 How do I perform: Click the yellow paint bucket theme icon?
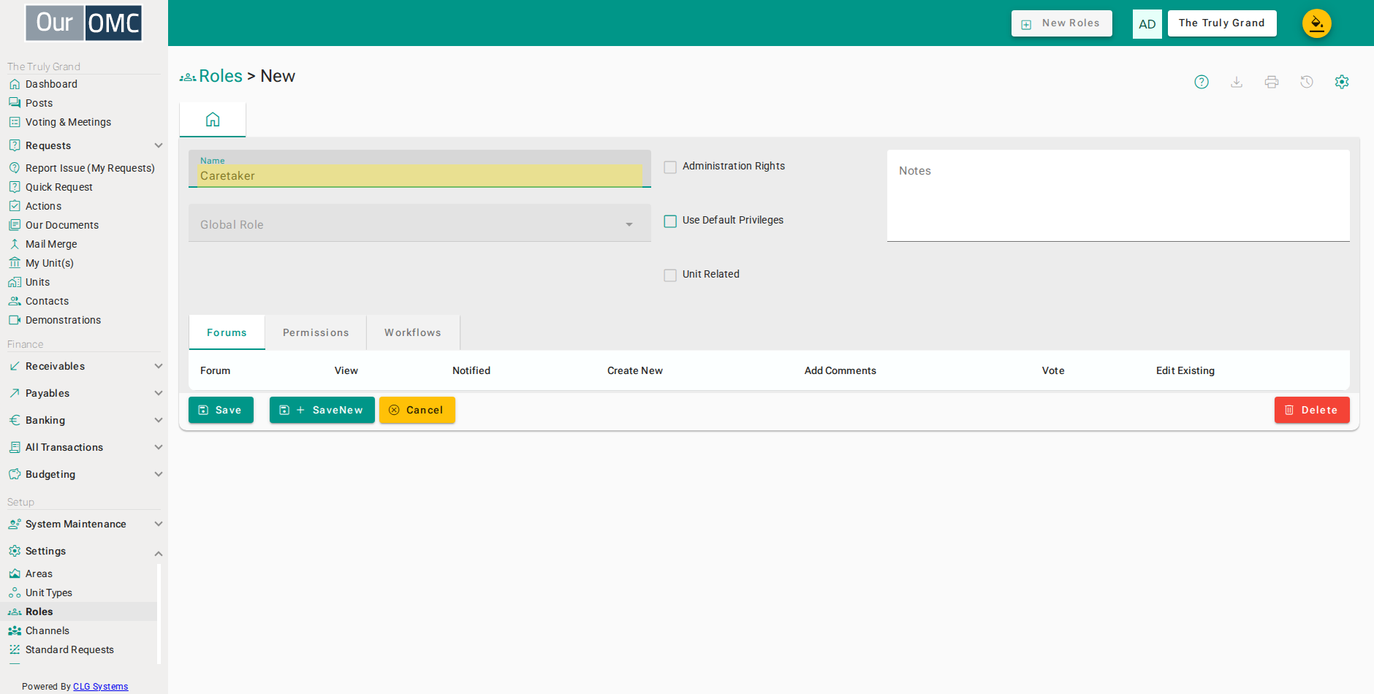(x=1317, y=23)
